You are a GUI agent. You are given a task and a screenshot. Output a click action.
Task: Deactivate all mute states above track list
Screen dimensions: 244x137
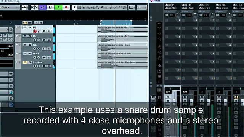25,22
